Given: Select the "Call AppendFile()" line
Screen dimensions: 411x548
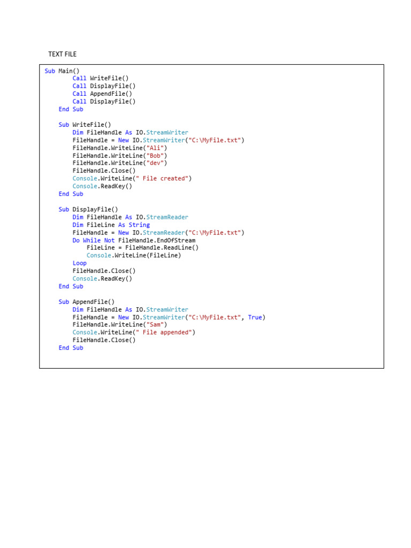Looking at the screenshot, I should 102,94.
